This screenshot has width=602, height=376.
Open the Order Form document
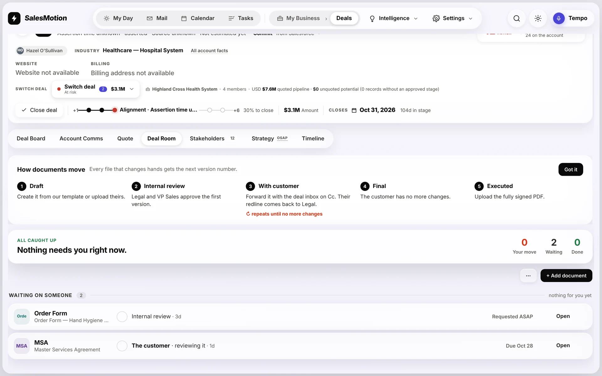point(563,316)
